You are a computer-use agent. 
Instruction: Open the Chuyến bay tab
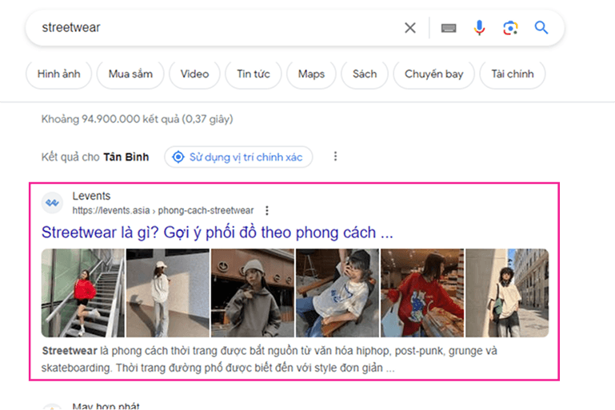433,74
